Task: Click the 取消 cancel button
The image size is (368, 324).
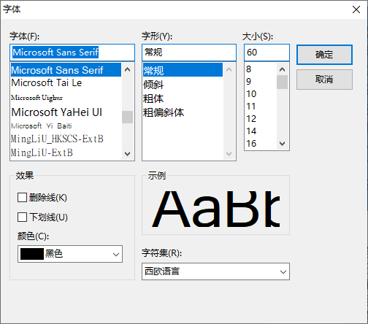Action: [324, 80]
